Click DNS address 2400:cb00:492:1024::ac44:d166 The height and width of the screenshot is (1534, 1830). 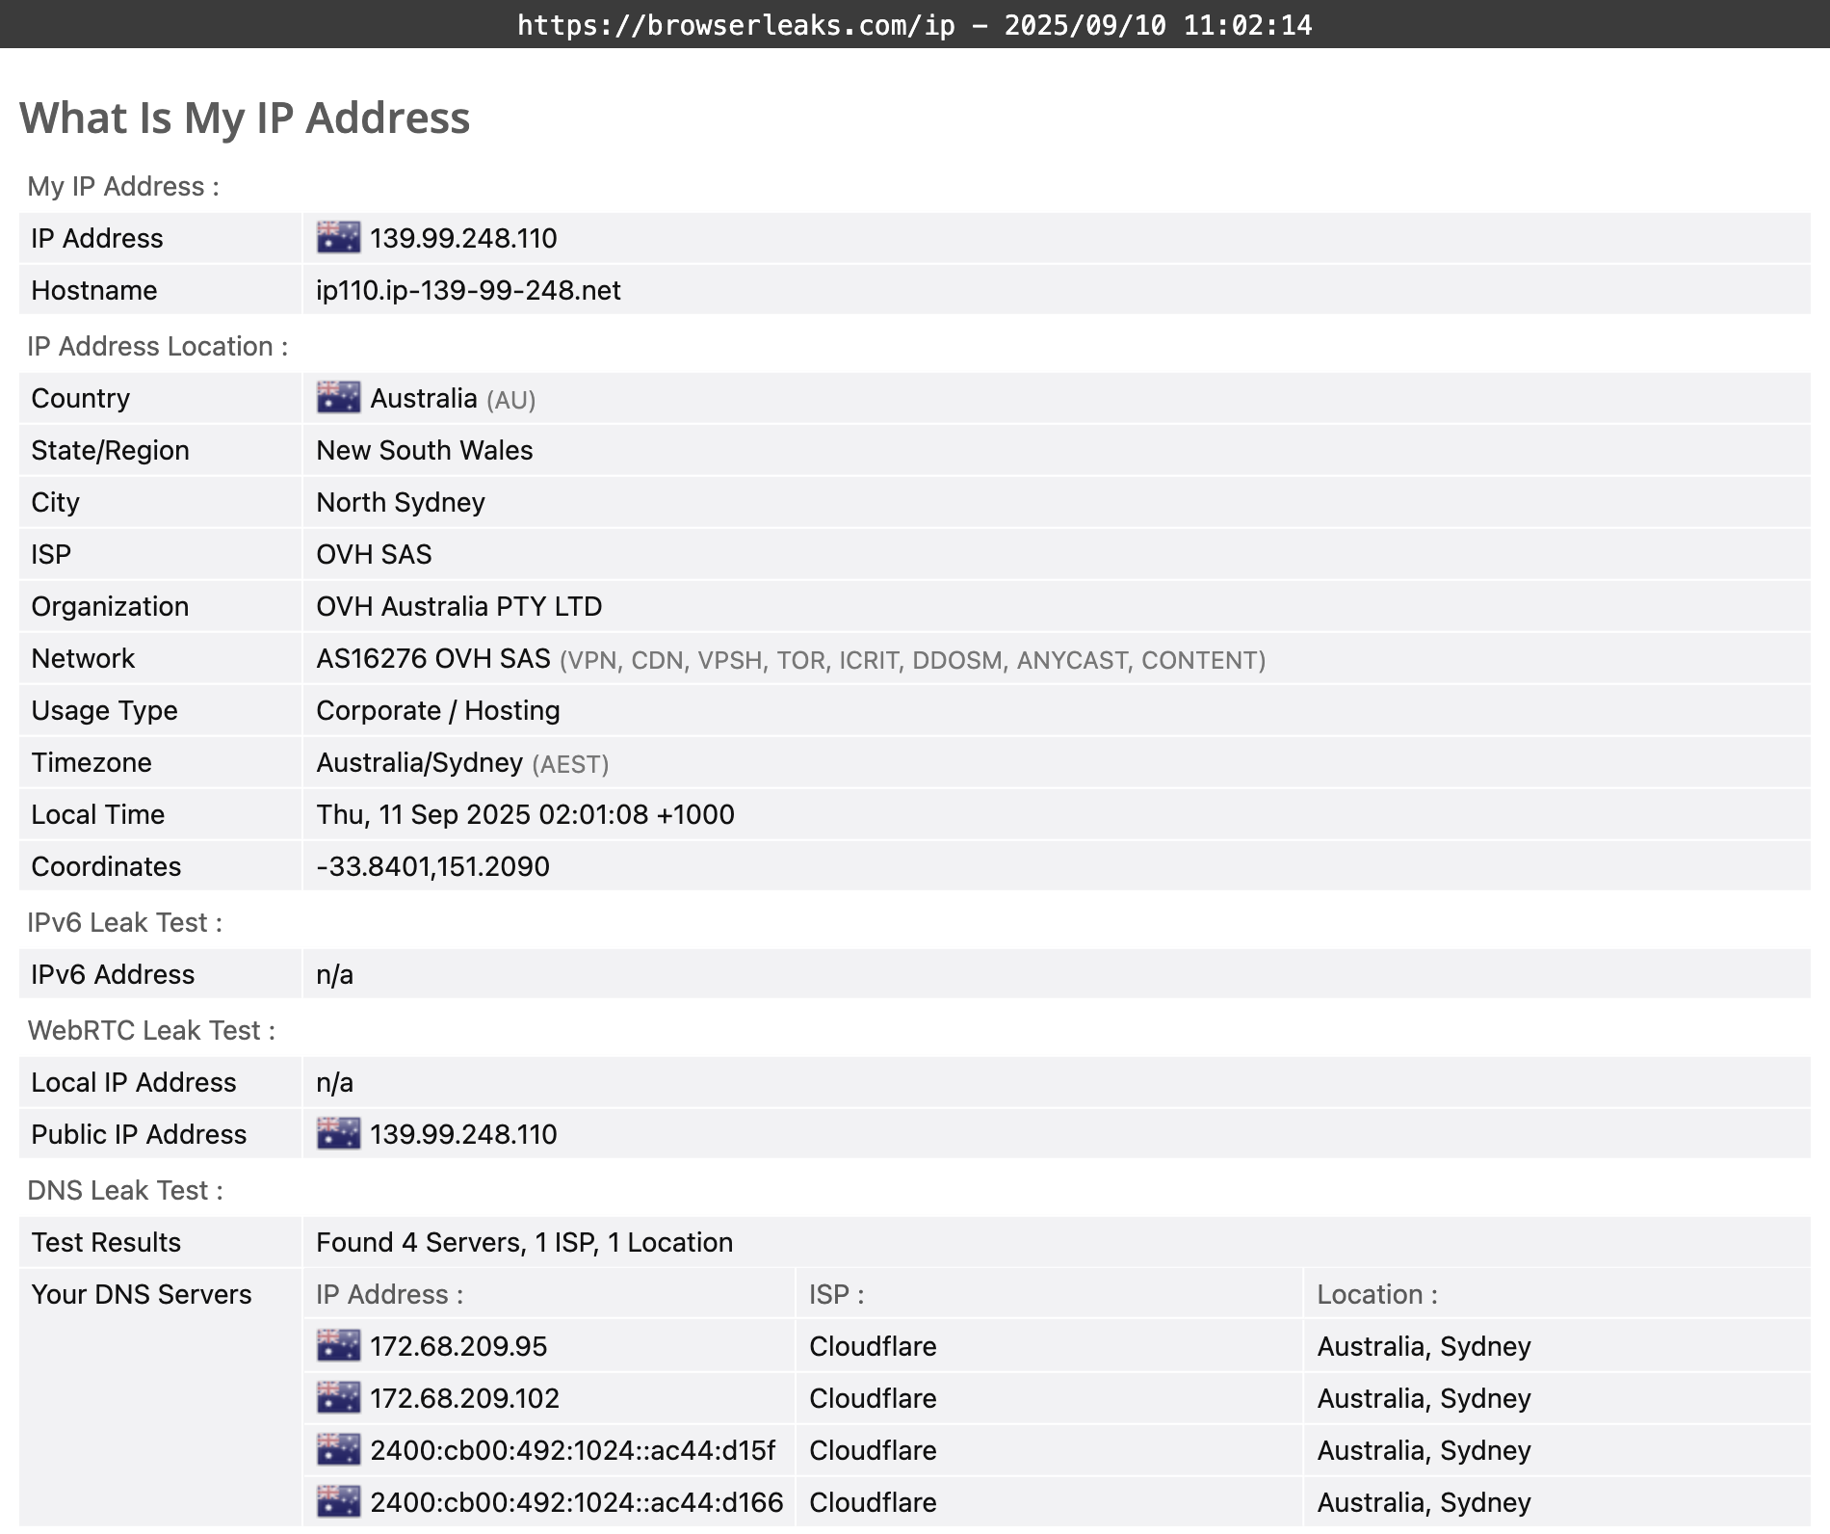point(577,1502)
